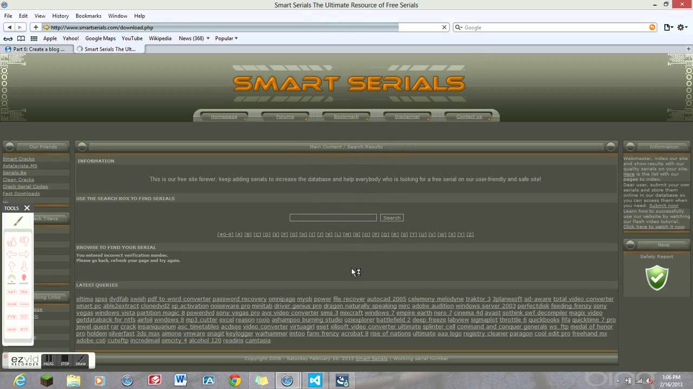The width and height of the screenshot is (693, 389).
Task: Open the Bookmarks menu
Action: [88, 16]
